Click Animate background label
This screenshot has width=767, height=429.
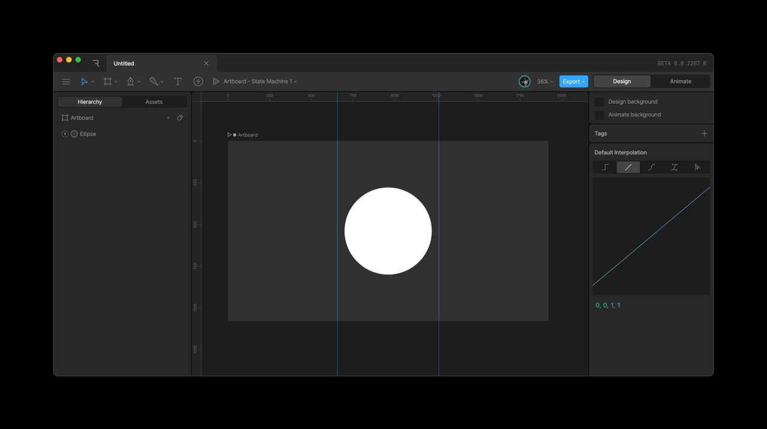point(635,115)
